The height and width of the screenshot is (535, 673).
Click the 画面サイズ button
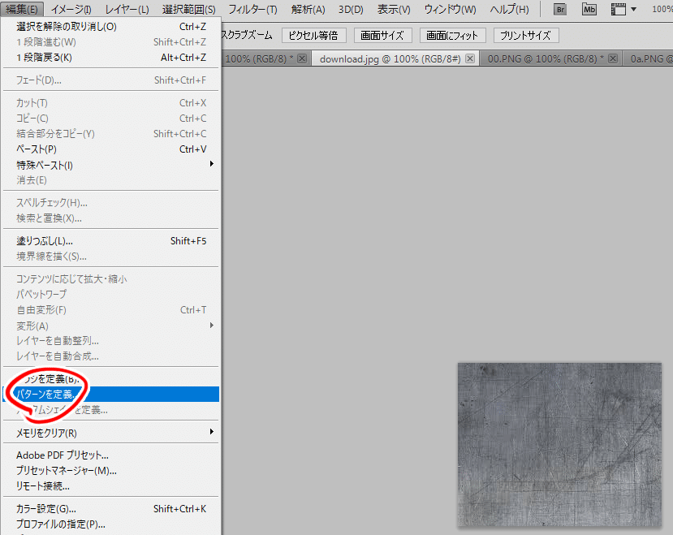click(x=382, y=35)
